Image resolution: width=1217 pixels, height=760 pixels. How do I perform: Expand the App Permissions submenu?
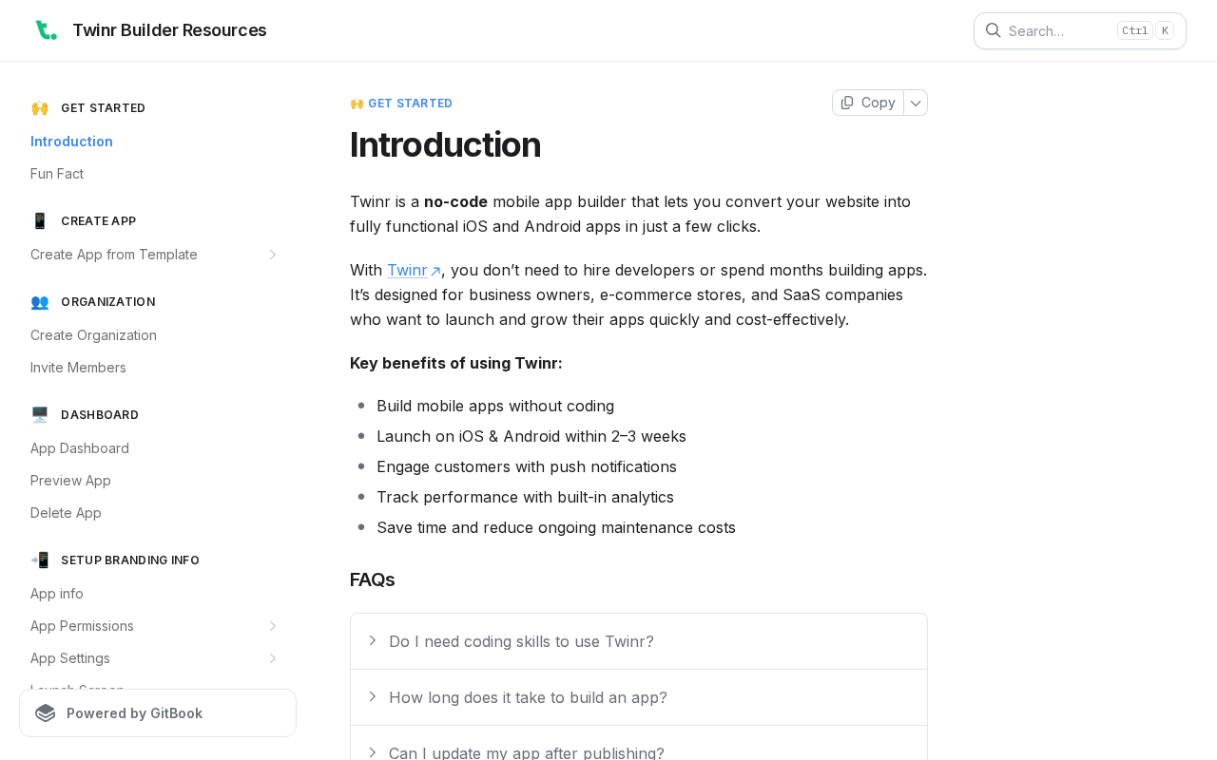point(273,626)
